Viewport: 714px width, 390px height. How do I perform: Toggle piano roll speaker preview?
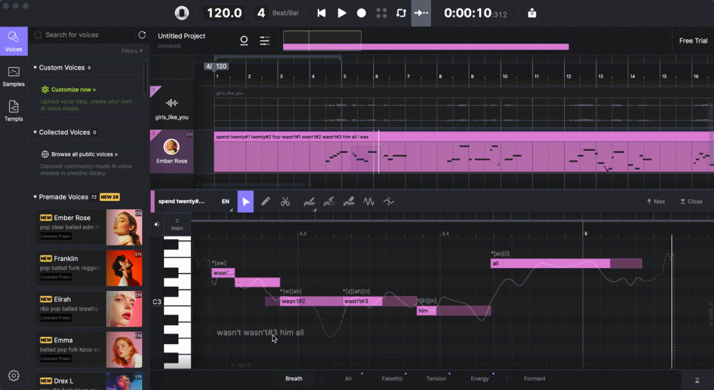pos(157,225)
